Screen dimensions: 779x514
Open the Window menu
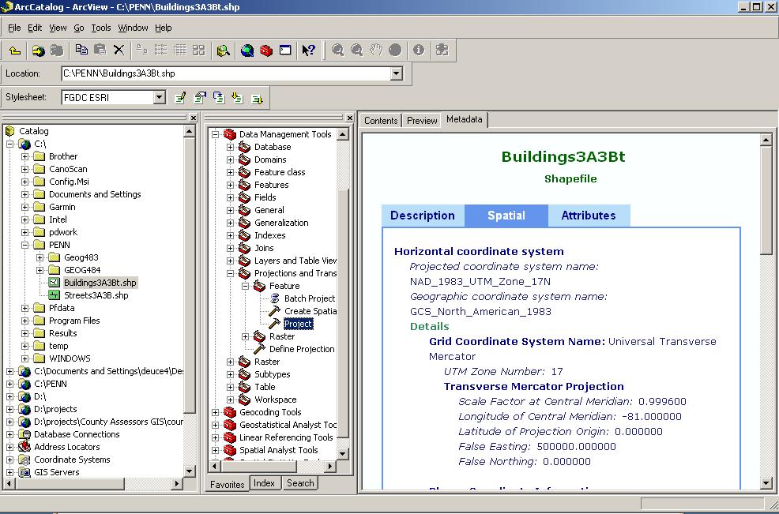pos(133,28)
